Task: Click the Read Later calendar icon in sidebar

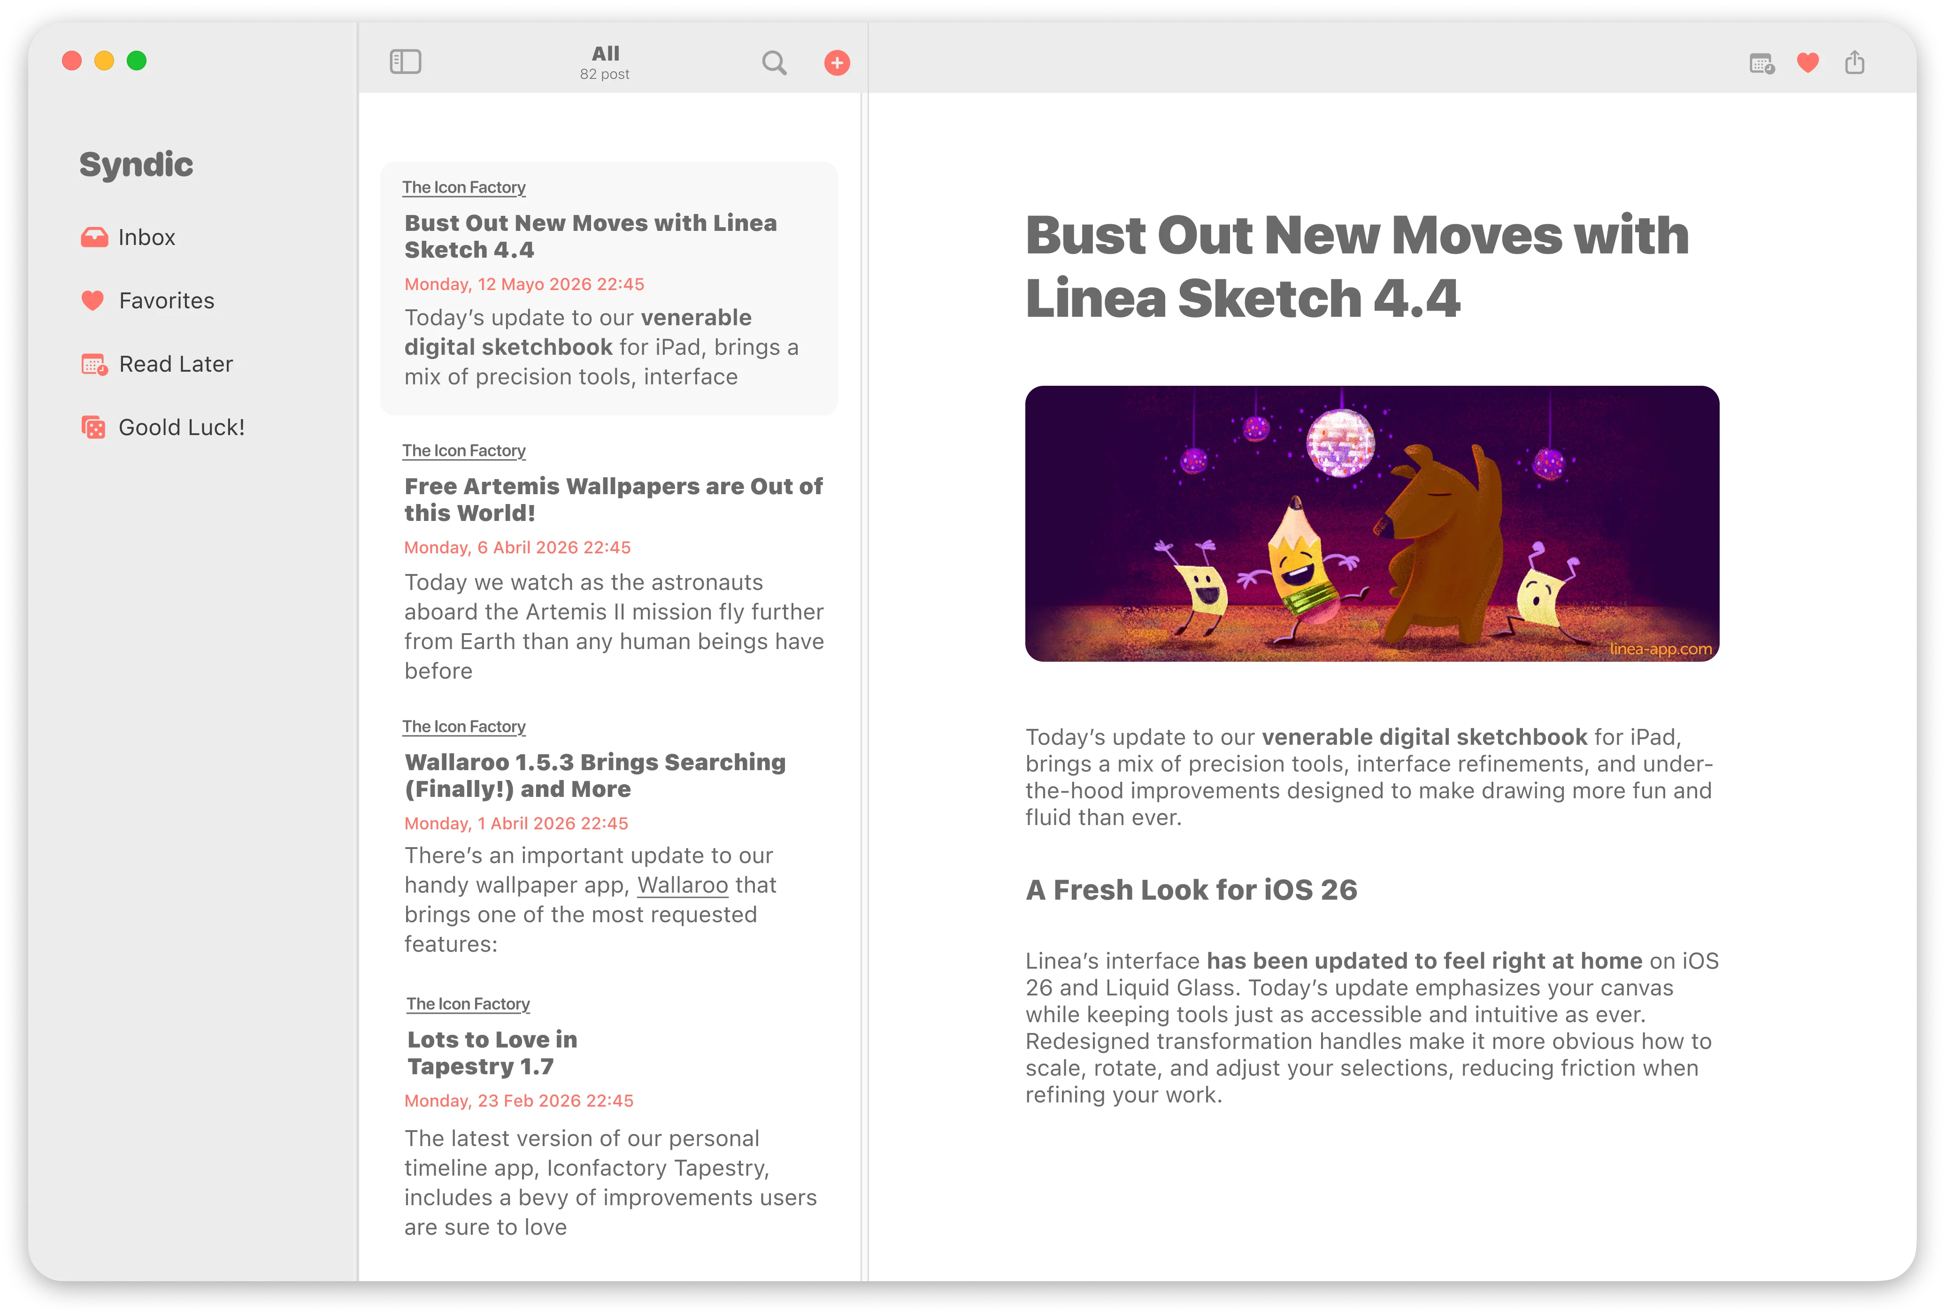Action: 94,364
